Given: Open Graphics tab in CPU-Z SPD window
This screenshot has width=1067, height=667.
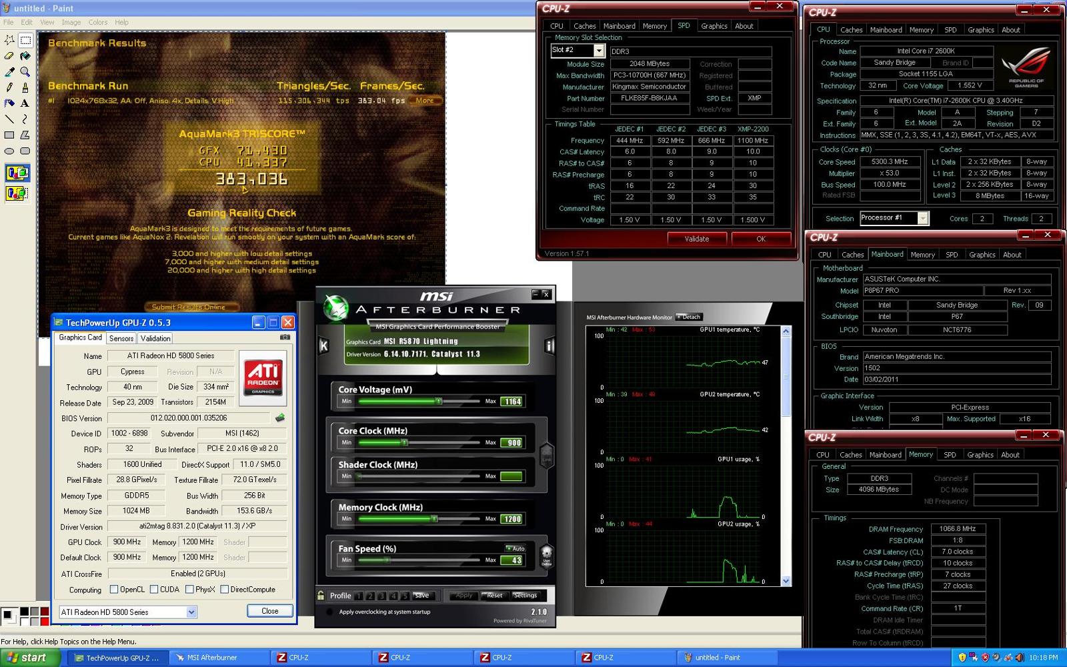Looking at the screenshot, I should click(x=714, y=26).
